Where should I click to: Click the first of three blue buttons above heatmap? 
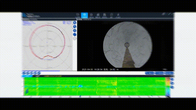click(x=150, y=73)
